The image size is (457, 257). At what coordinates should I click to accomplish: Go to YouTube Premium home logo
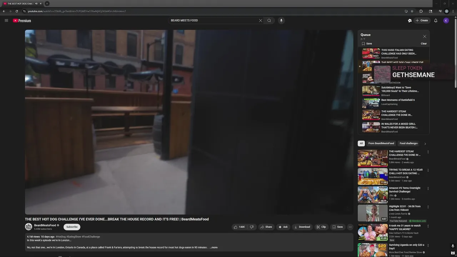22,21
